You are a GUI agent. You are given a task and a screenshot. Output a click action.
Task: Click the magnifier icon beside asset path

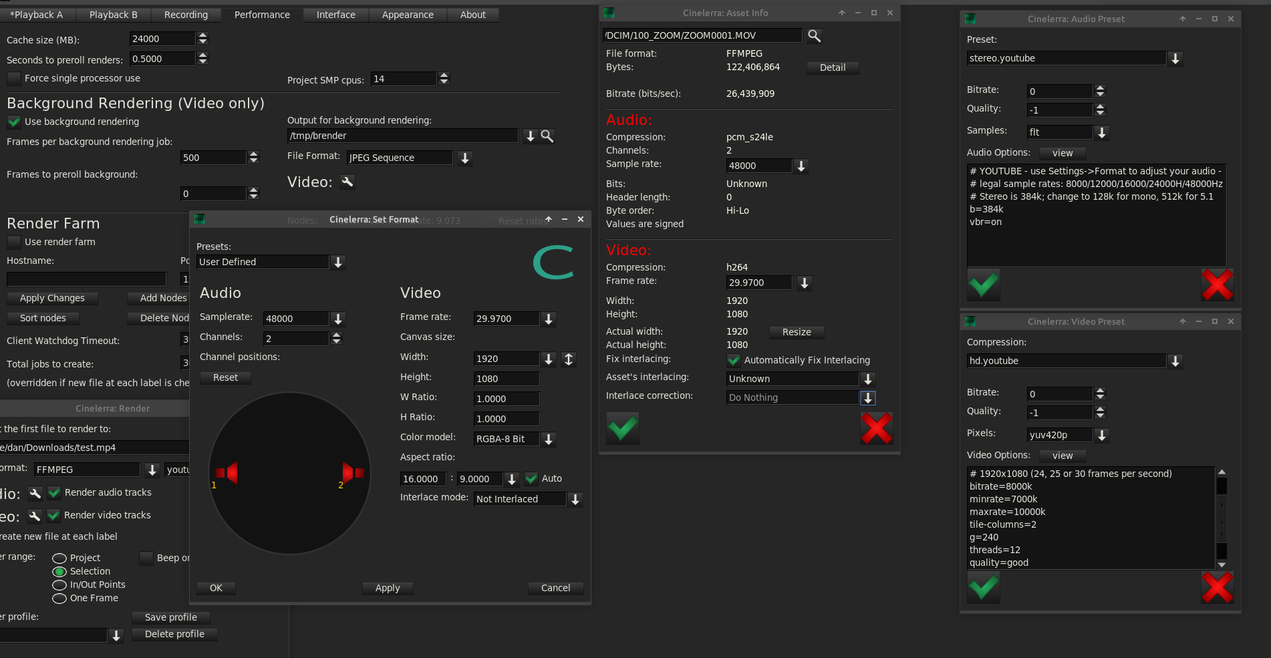point(814,36)
